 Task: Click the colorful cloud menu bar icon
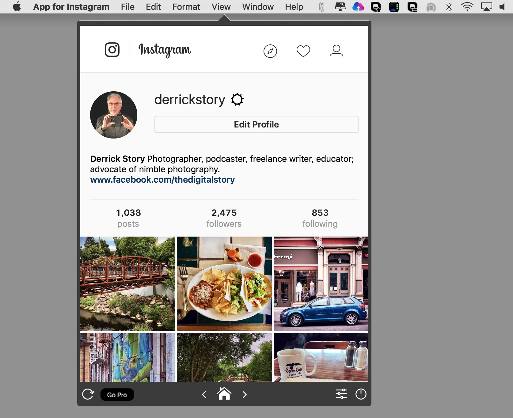(x=358, y=7)
